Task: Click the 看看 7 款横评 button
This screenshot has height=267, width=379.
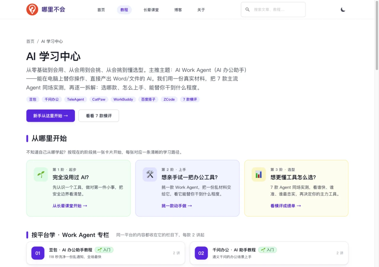Action: (x=99, y=116)
